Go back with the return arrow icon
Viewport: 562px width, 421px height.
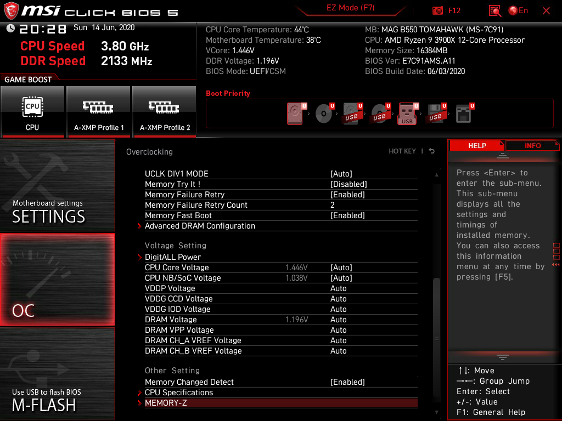pyautogui.click(x=432, y=151)
